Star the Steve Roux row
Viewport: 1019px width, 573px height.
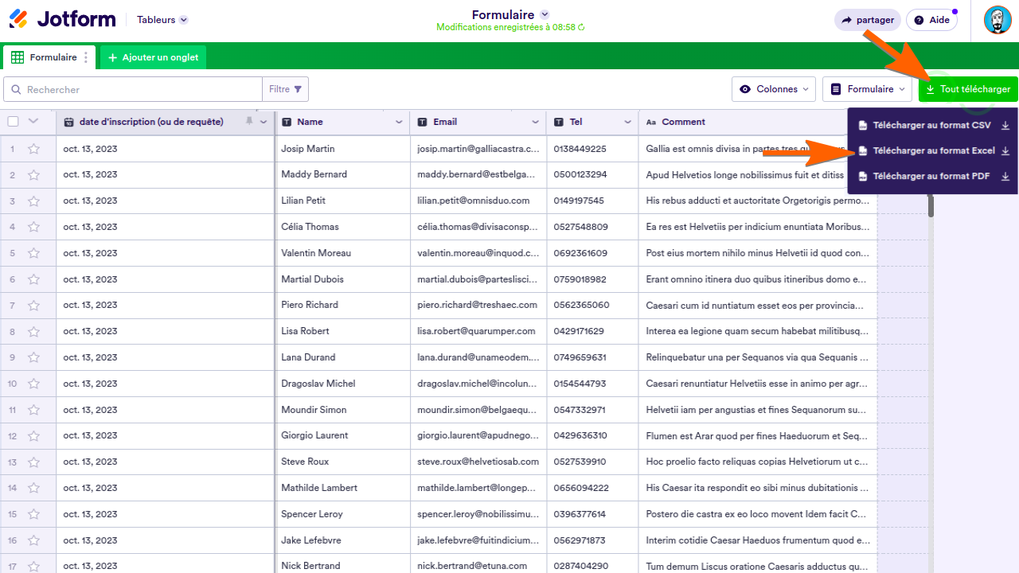tap(33, 462)
